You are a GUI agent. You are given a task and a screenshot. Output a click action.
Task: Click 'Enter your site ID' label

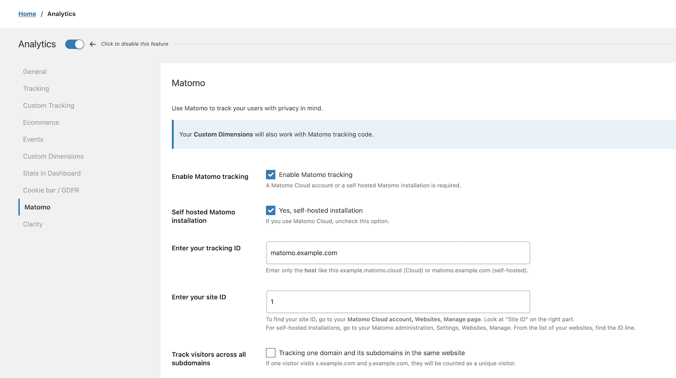pyautogui.click(x=199, y=297)
